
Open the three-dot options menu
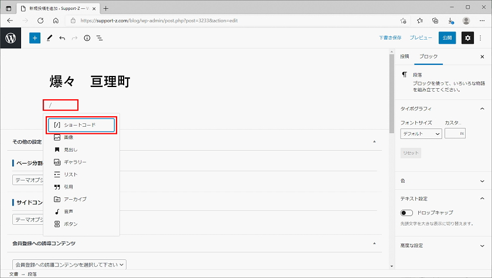tap(481, 38)
